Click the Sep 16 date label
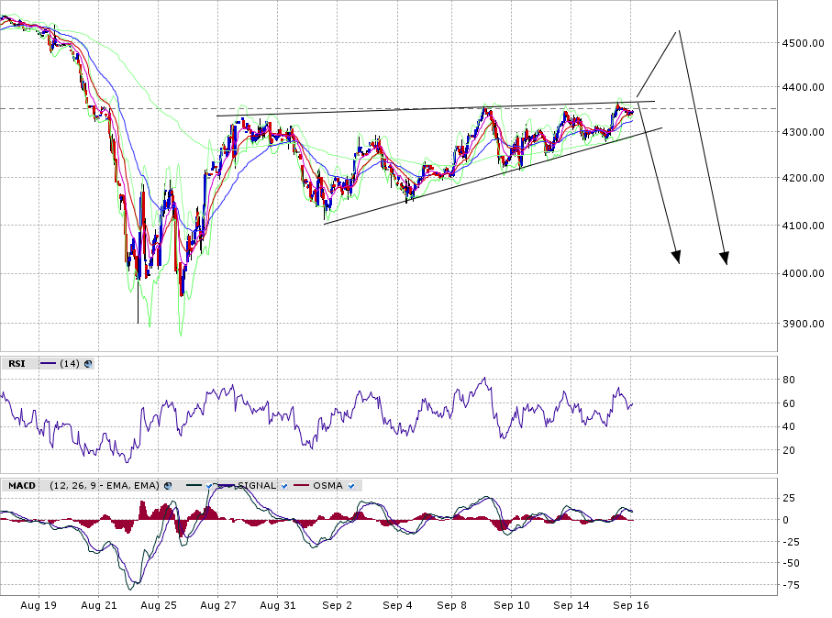Viewport: 832px width, 618px height. (x=631, y=605)
